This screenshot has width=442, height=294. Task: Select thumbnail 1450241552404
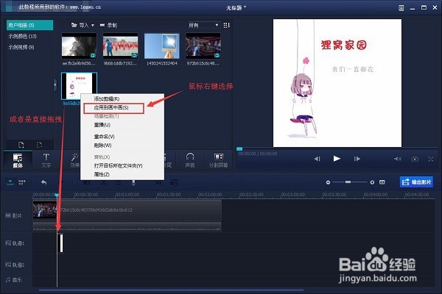point(162,46)
